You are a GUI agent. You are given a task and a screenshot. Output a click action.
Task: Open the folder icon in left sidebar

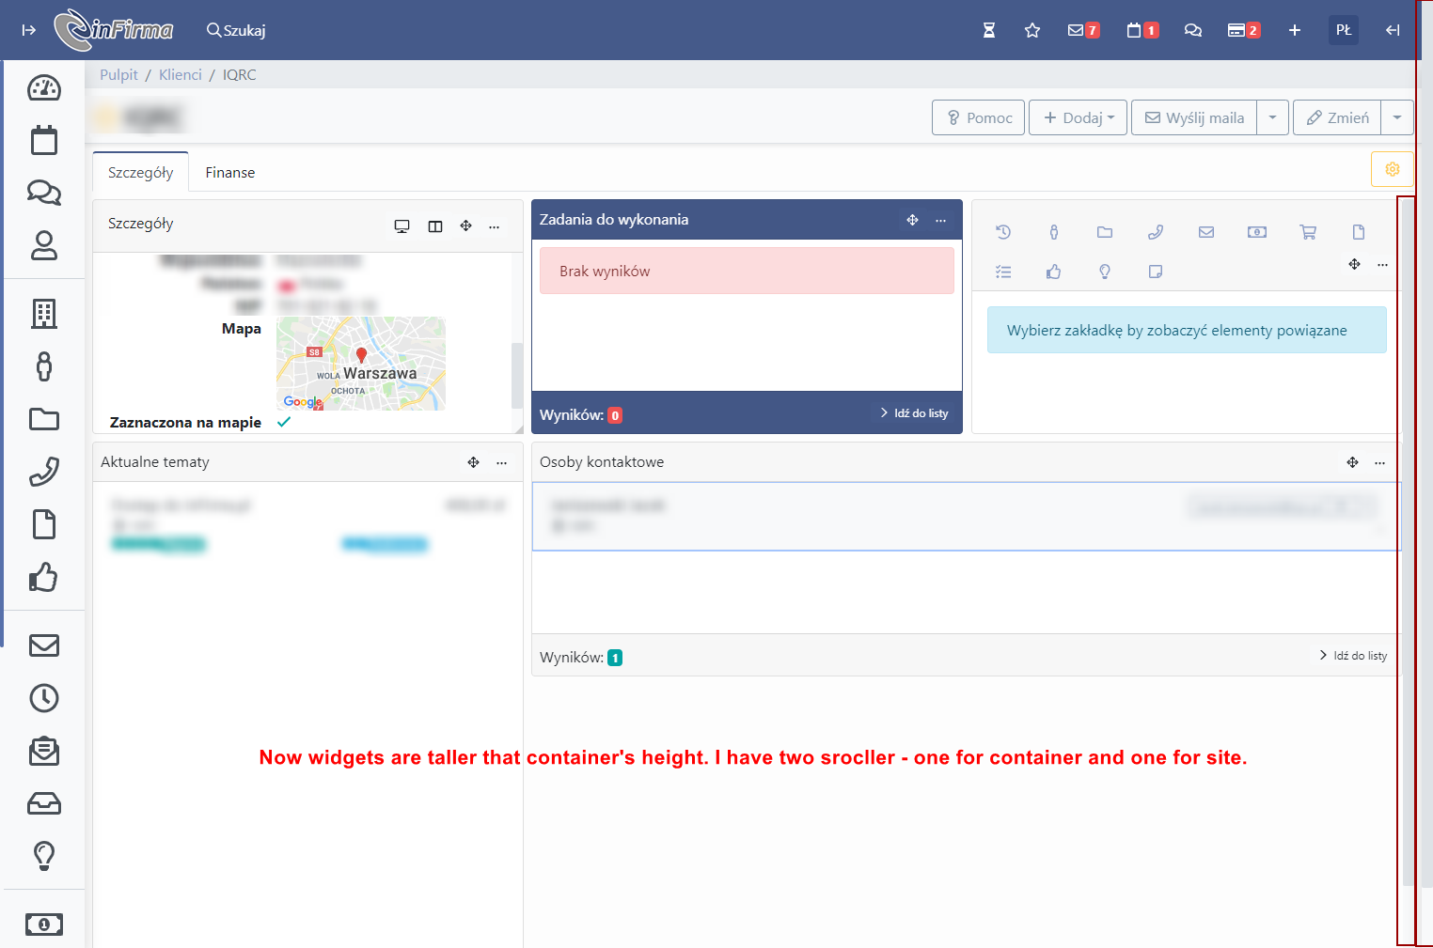coord(44,419)
